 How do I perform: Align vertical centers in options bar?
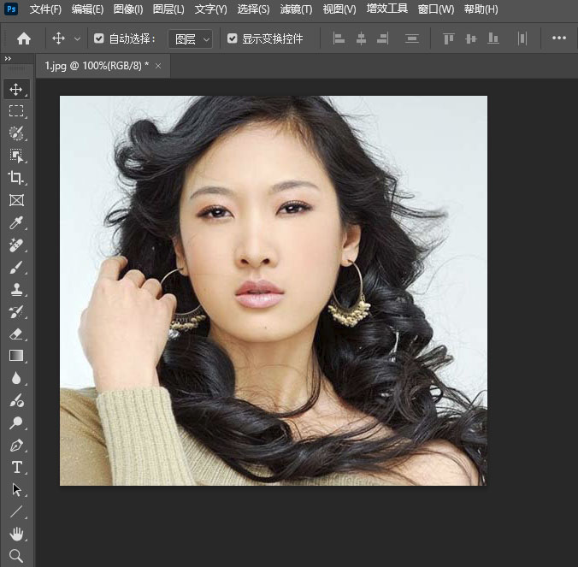click(x=471, y=38)
